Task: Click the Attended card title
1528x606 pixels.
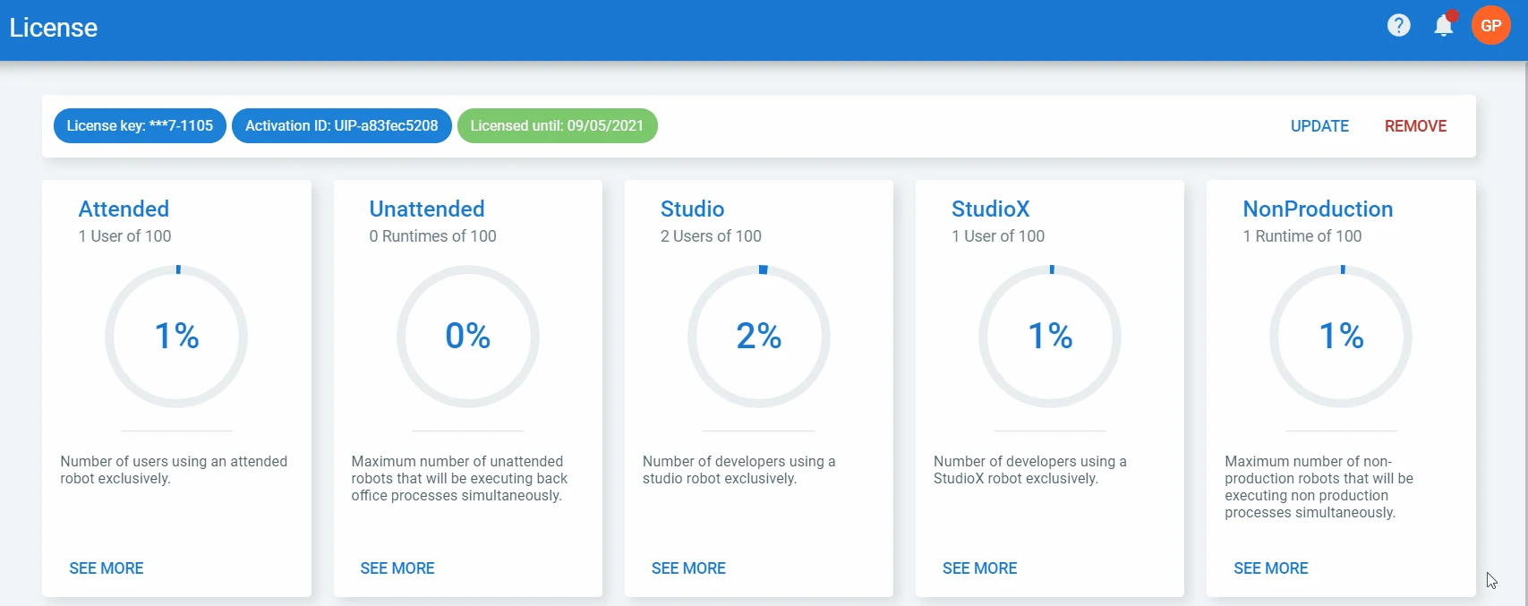Action: click(x=124, y=209)
